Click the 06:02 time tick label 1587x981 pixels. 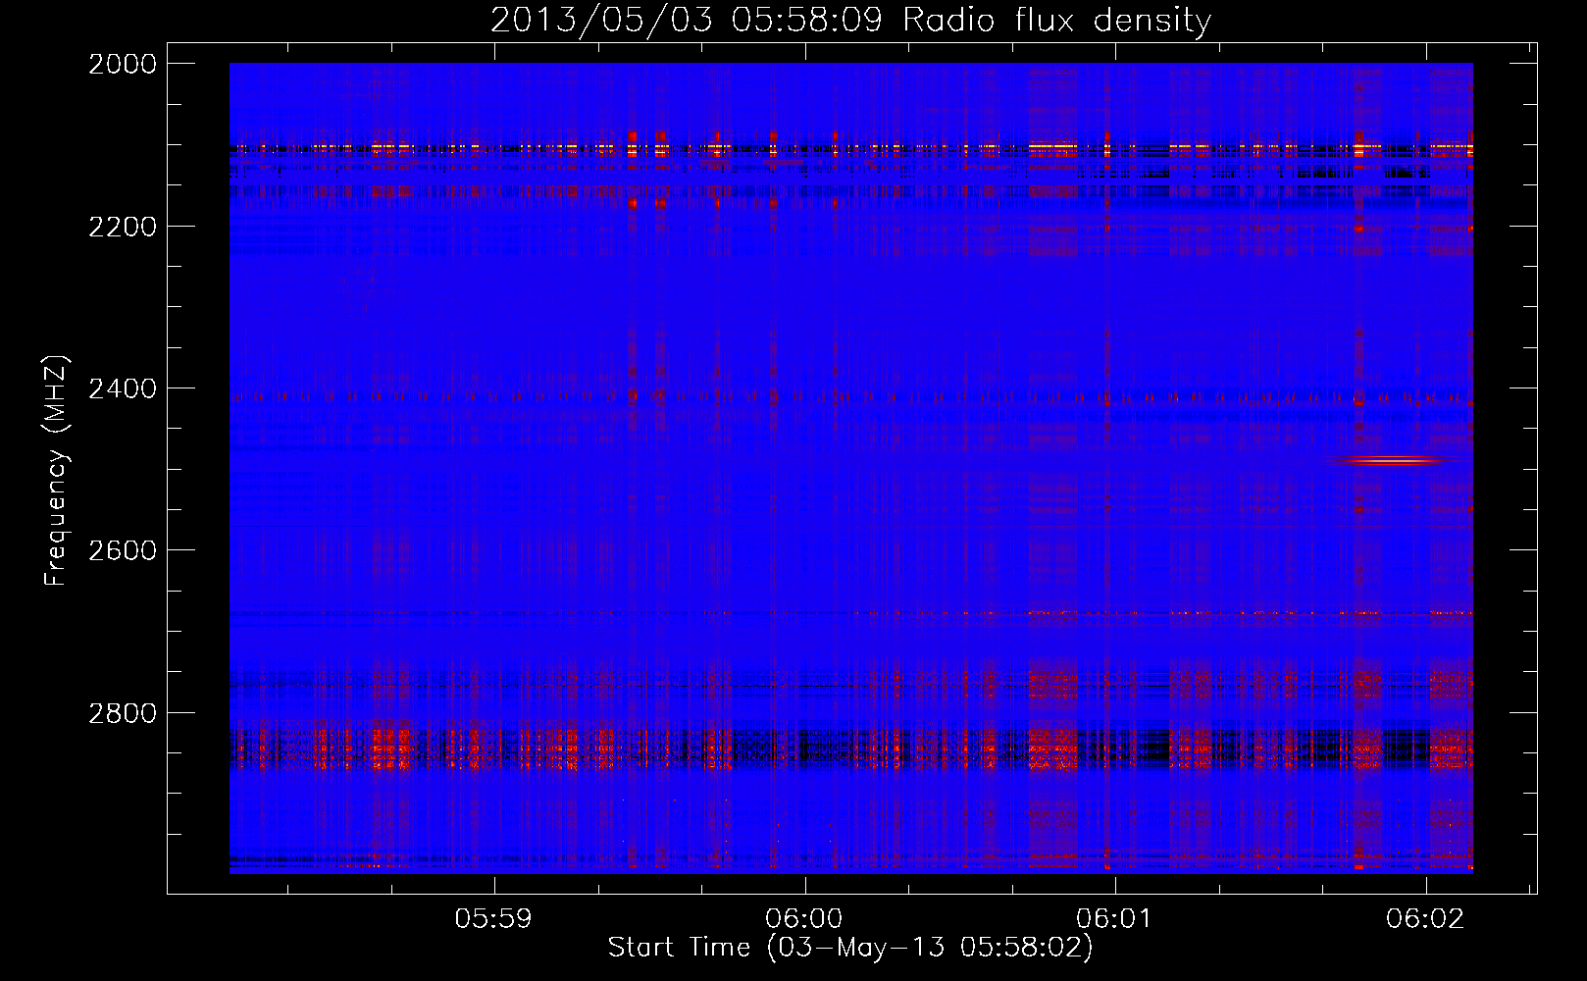tap(1425, 919)
